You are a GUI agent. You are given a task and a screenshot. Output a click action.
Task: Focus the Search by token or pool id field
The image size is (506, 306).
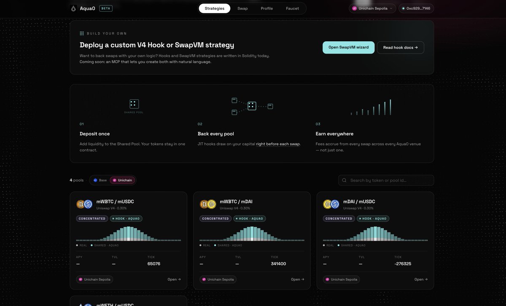(386, 180)
